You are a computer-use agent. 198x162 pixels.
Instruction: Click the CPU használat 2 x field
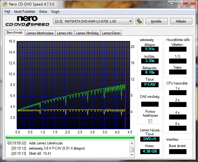click(x=178, y=105)
